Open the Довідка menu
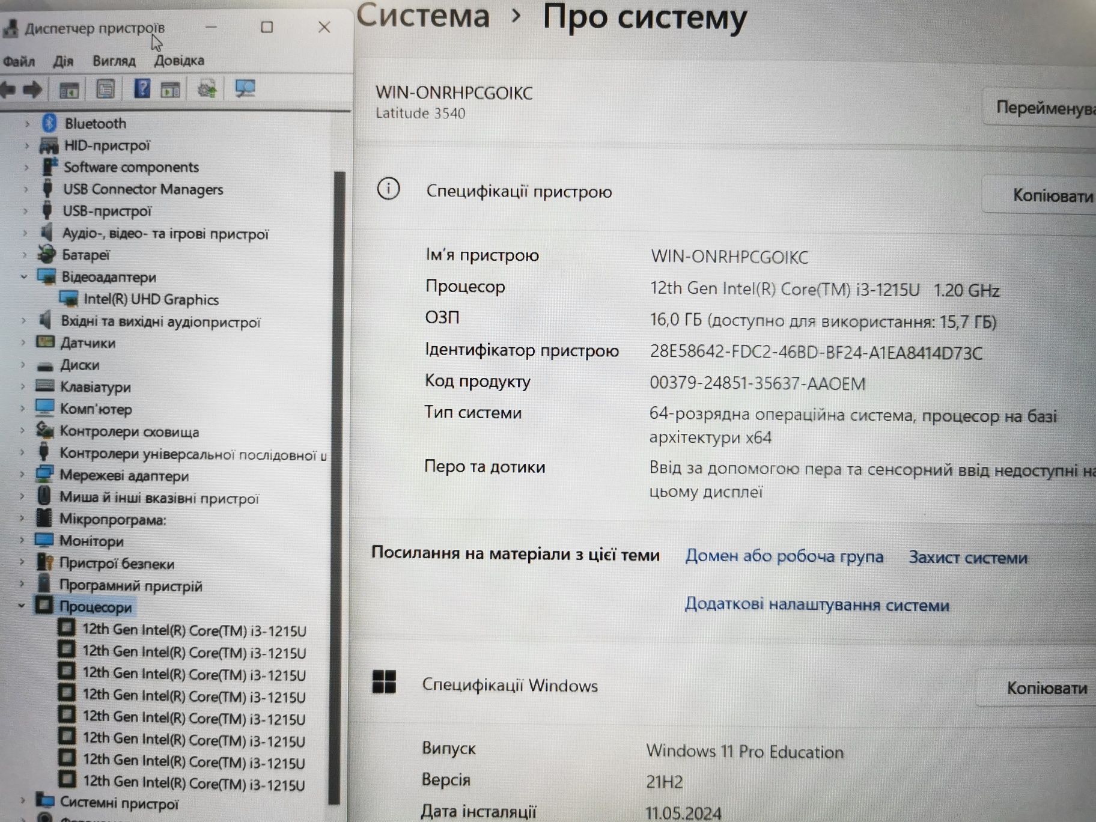The width and height of the screenshot is (1096, 822). point(179,61)
